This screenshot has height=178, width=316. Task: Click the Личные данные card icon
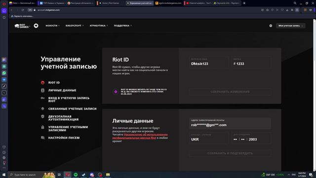[x=42, y=90]
